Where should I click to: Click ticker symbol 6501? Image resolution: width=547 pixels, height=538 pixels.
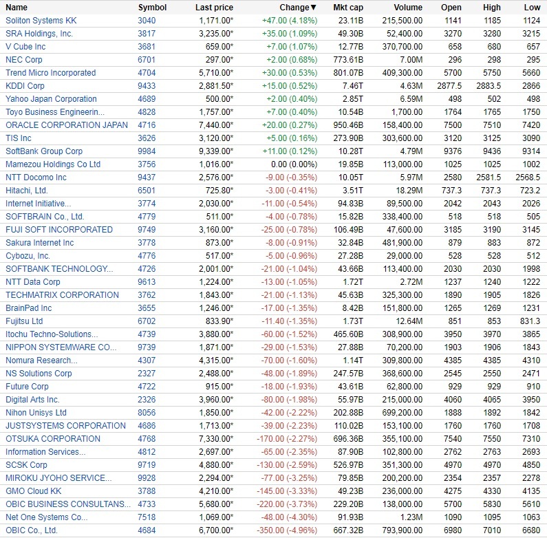point(147,191)
